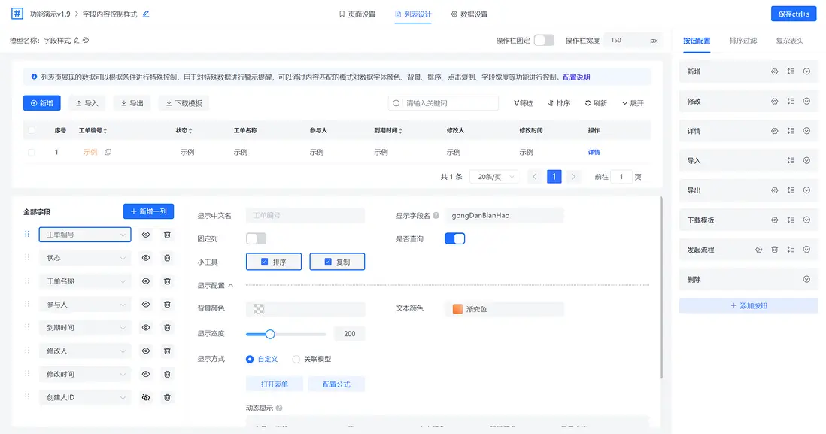
Task: Click the sort settings icon on the 修改 button
Action: click(x=792, y=102)
